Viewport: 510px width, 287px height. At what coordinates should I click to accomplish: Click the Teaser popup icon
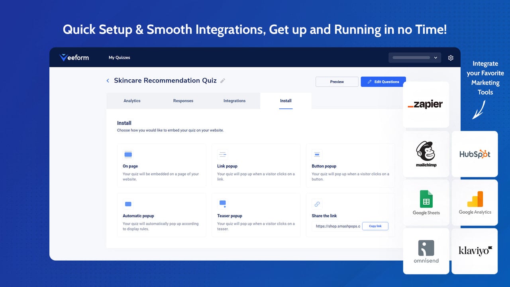coord(222,204)
